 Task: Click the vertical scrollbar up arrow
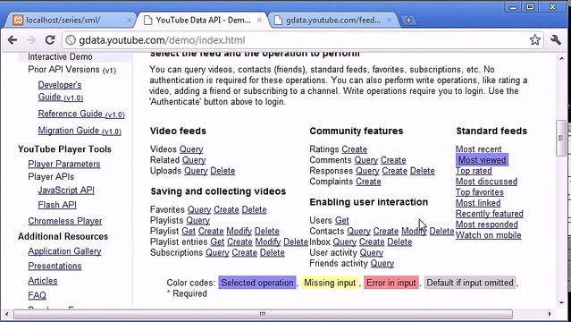tap(561, 58)
